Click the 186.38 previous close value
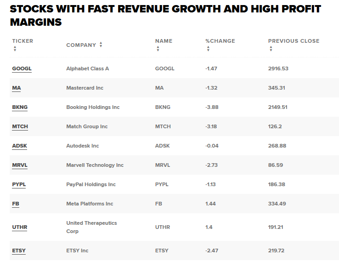Screen dimensions: 339x262 277,184
